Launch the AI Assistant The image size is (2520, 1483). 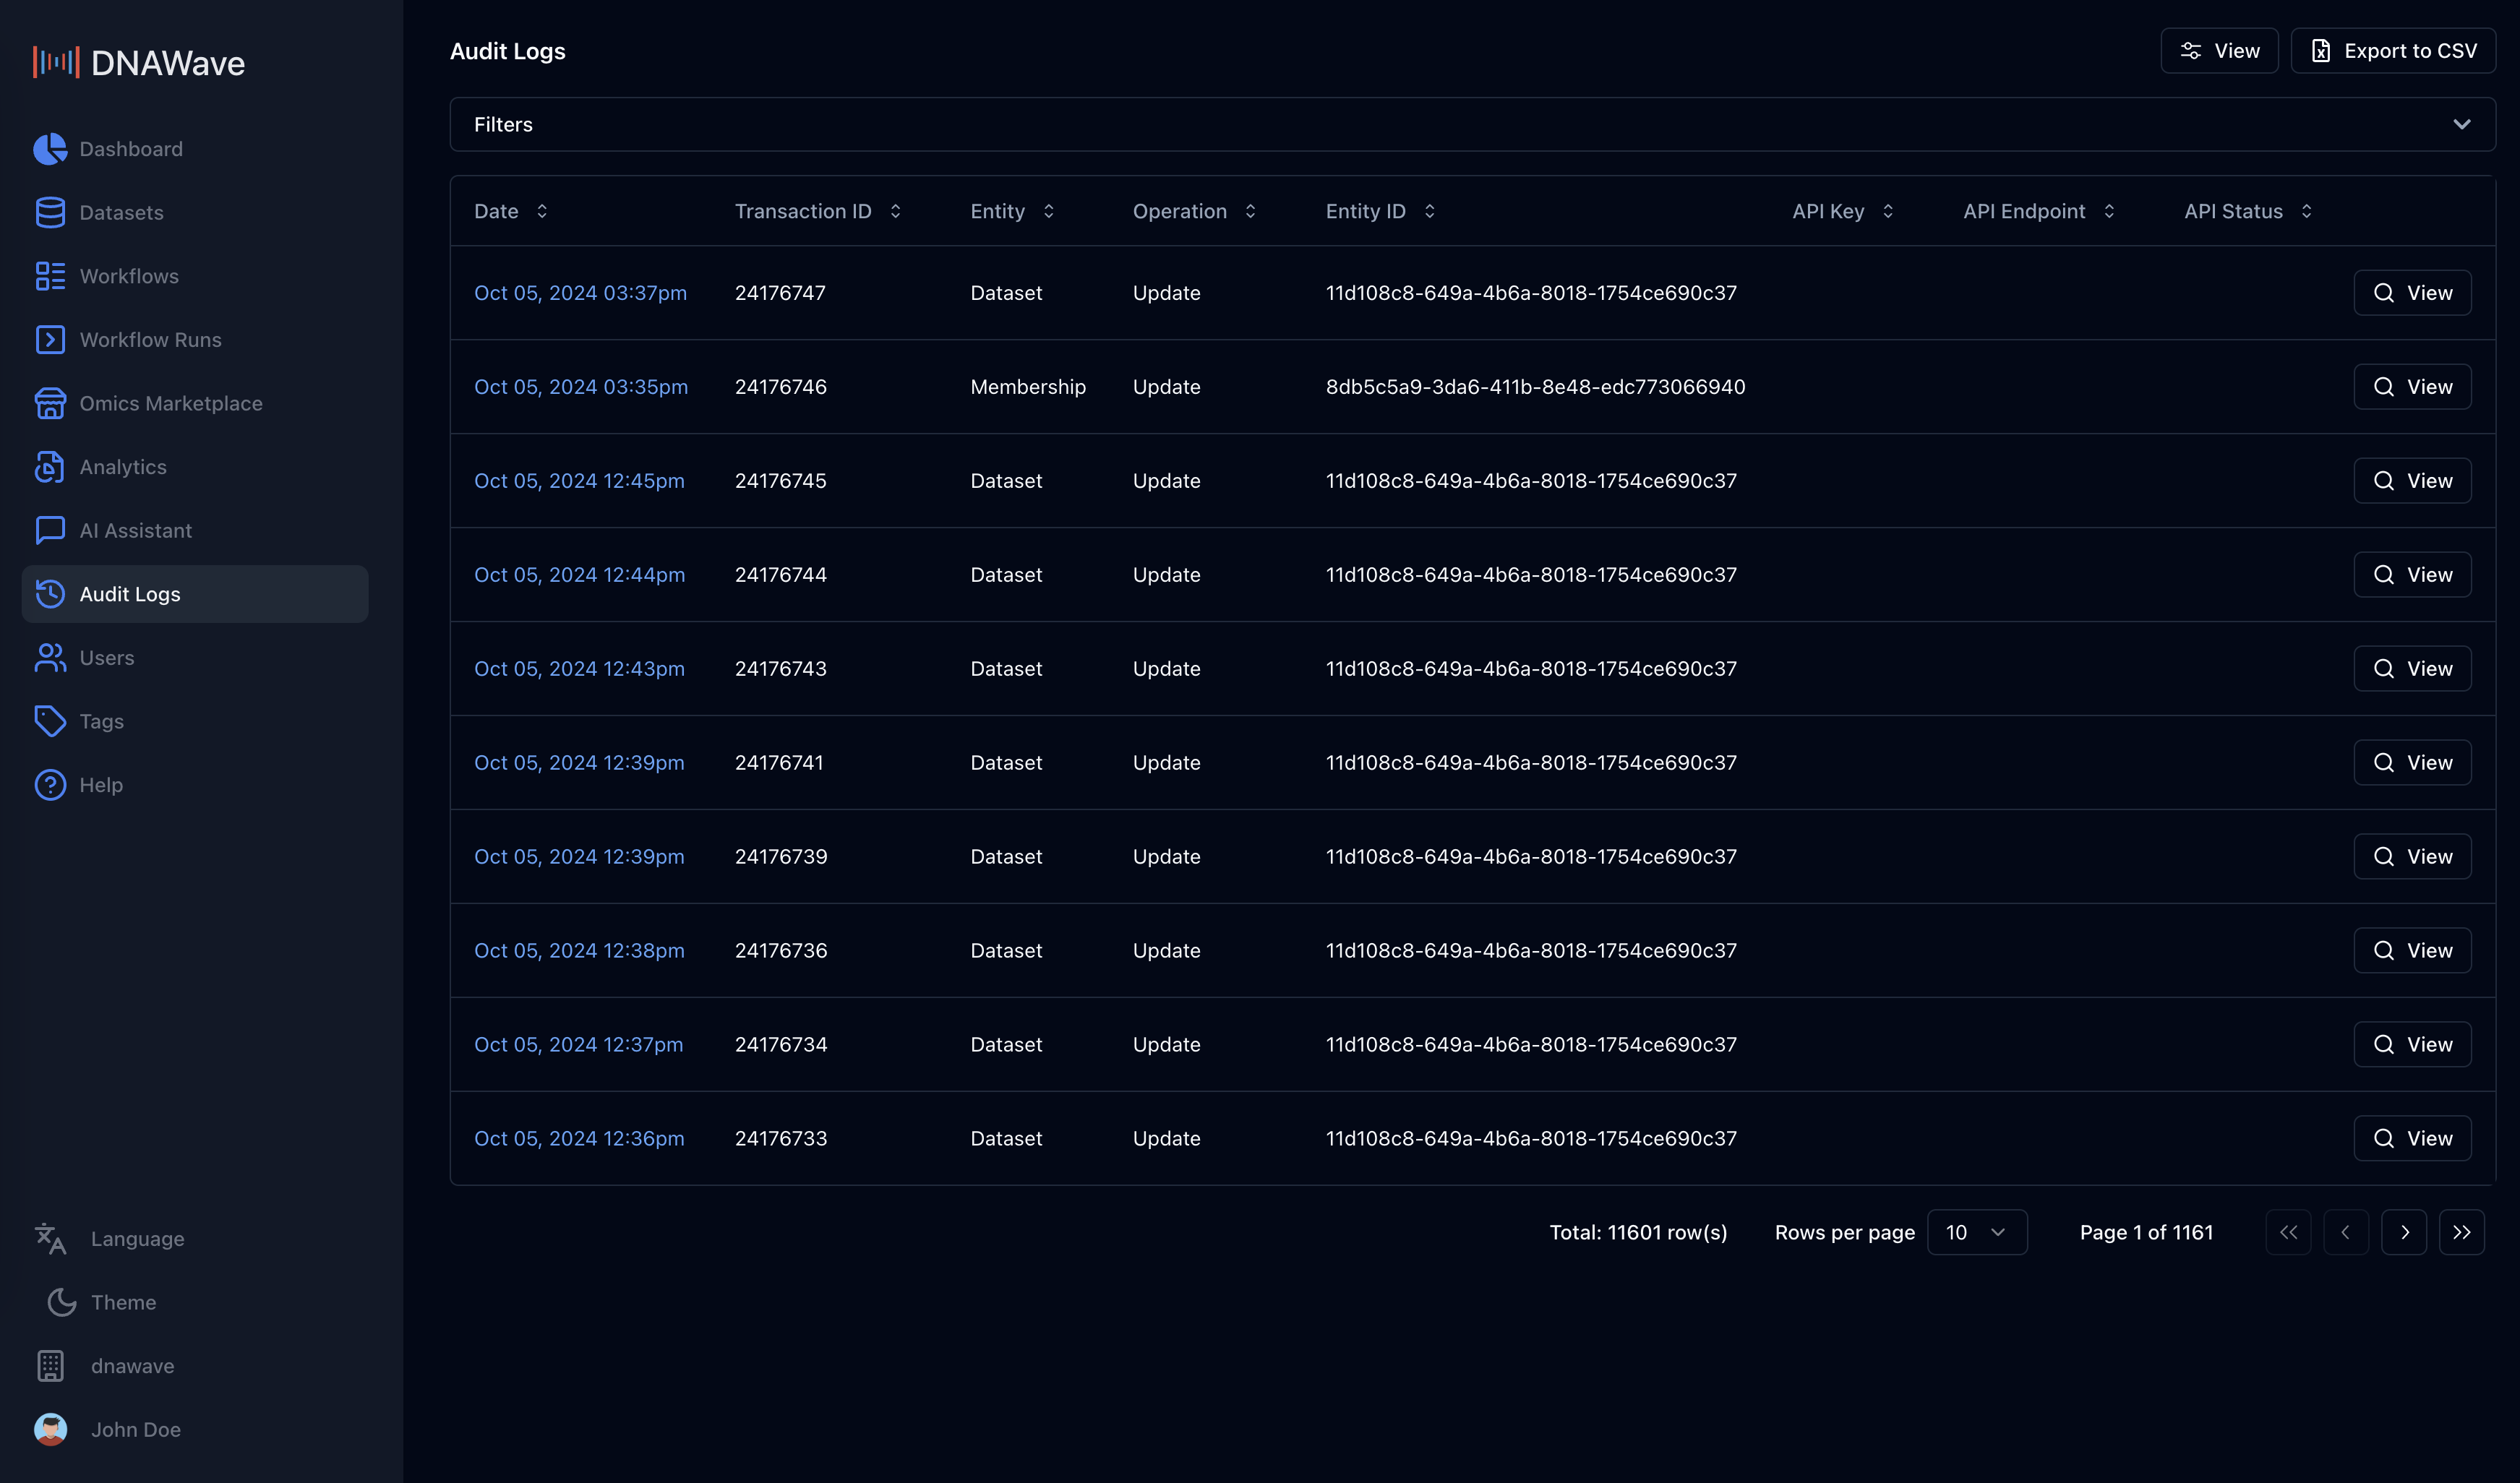(x=136, y=530)
